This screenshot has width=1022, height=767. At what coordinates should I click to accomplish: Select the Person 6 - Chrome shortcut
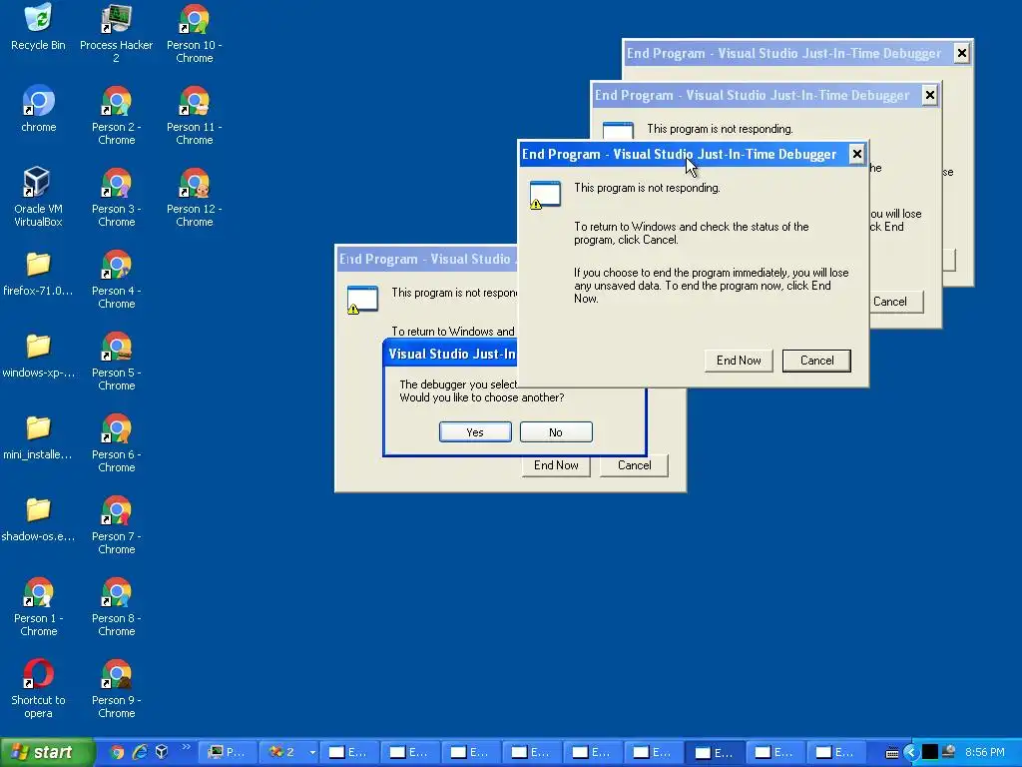(116, 442)
